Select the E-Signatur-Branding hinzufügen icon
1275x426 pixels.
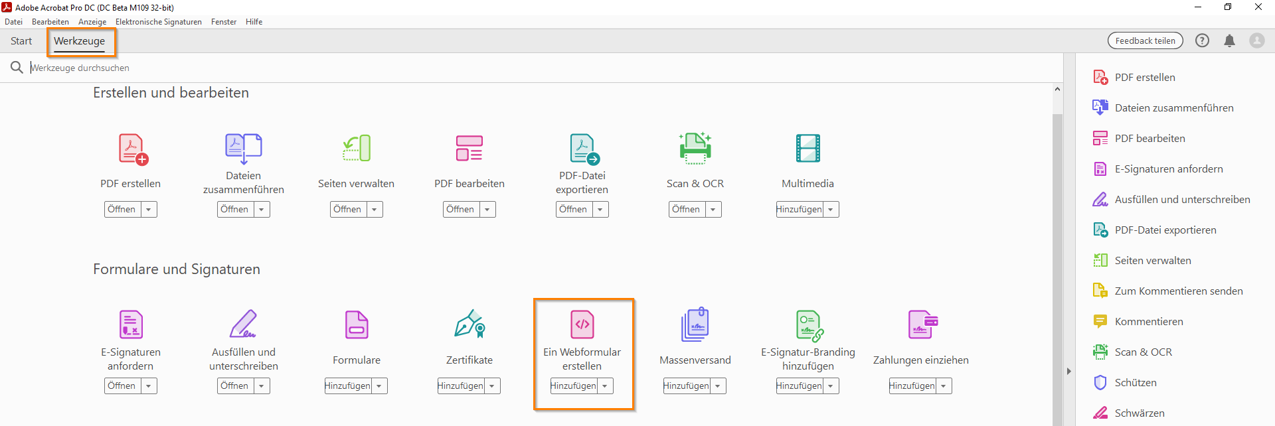coord(809,325)
